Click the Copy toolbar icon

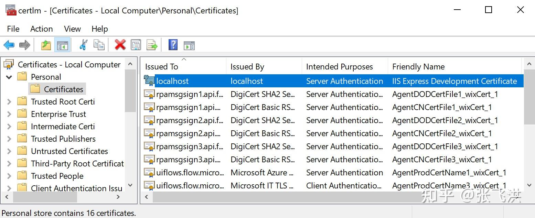[x=99, y=45]
